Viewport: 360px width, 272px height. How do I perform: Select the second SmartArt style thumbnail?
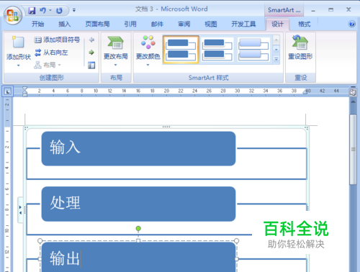pos(217,50)
